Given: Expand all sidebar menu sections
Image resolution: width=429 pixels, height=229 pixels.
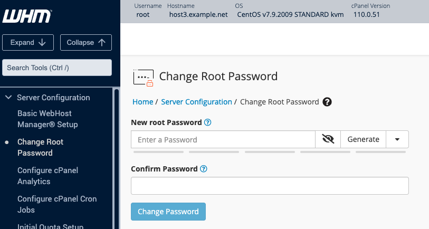Looking at the screenshot, I should [28, 43].
